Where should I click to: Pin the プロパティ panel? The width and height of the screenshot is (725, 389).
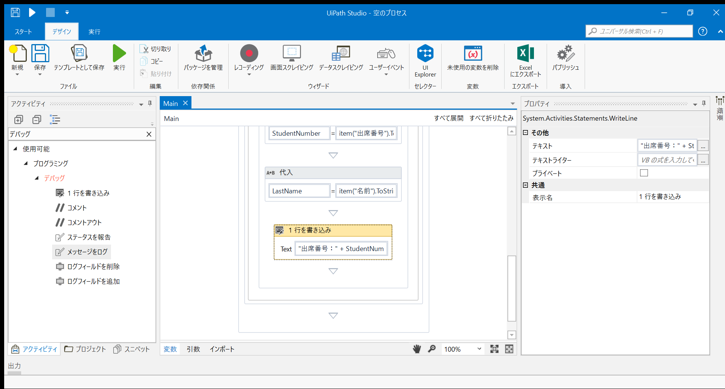tap(703, 103)
